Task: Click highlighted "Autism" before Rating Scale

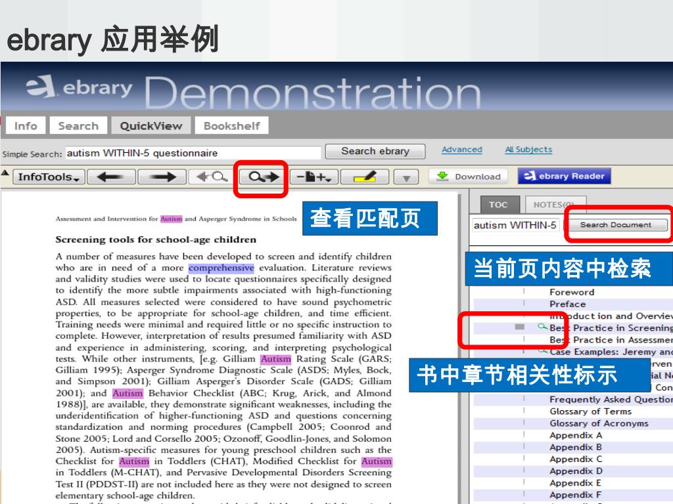Action: pos(275,359)
